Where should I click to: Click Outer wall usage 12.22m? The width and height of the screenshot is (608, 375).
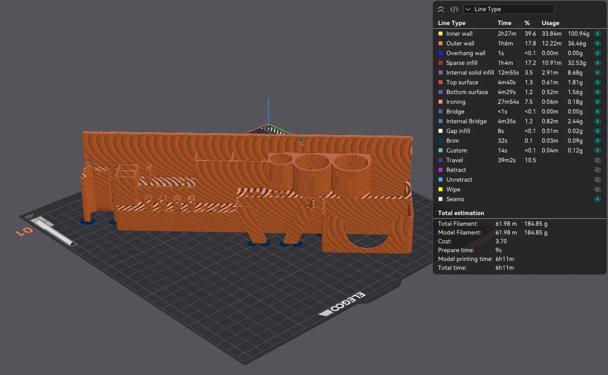coord(552,44)
